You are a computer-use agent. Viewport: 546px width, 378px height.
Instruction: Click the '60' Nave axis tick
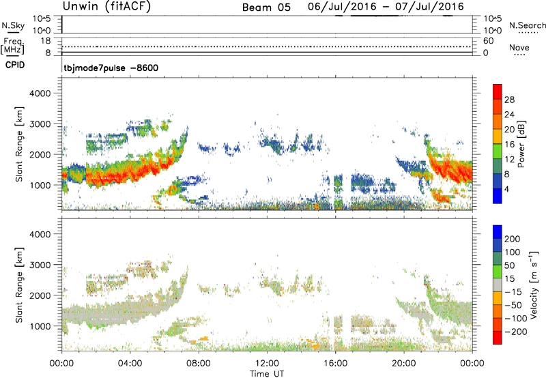[x=488, y=41]
